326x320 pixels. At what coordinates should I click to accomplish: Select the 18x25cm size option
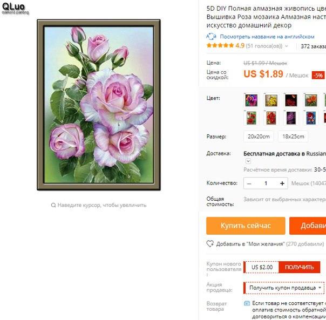click(x=293, y=137)
